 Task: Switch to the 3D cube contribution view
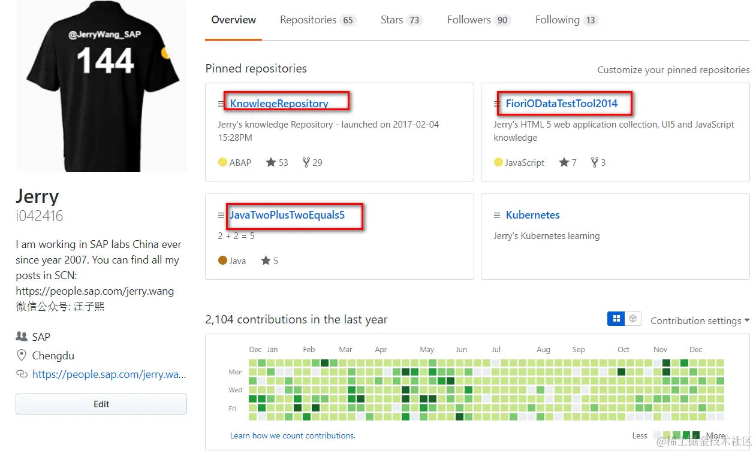coord(632,318)
